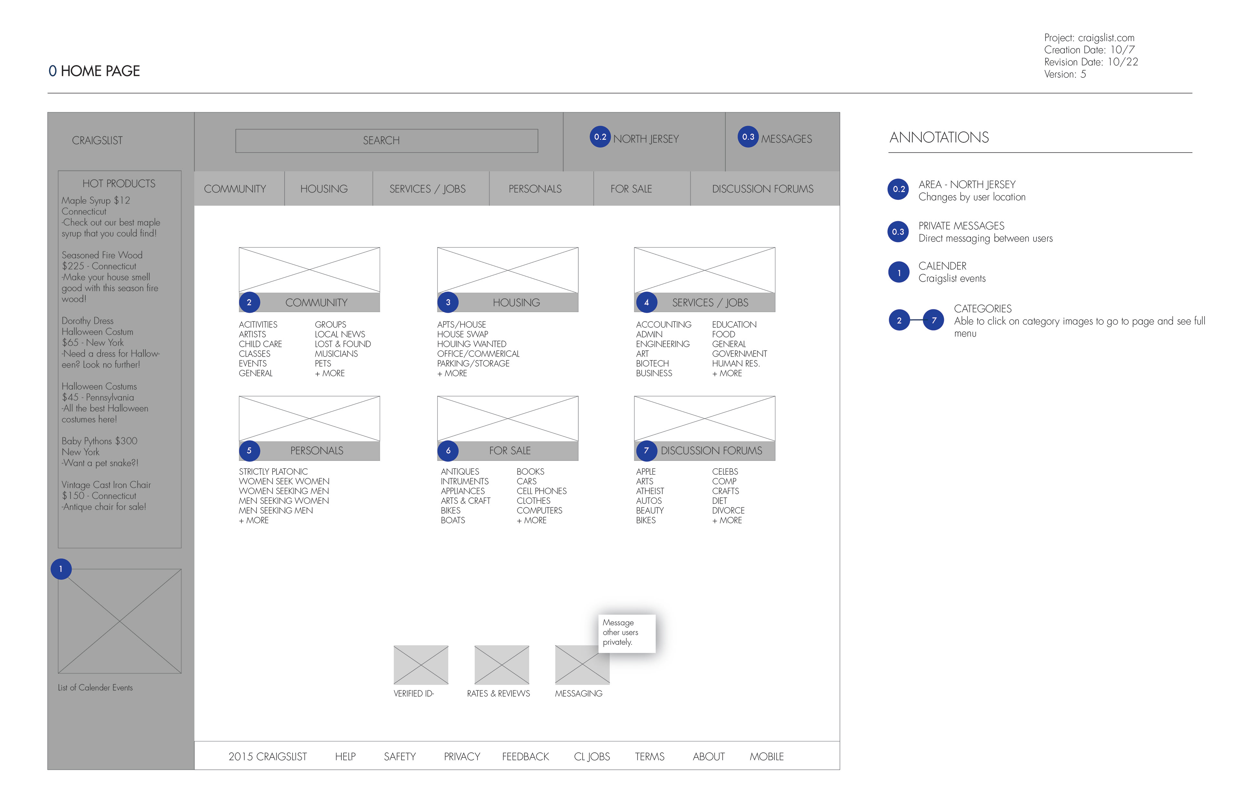Expand + MORE under Housing
The width and height of the screenshot is (1240, 802).
tap(452, 373)
